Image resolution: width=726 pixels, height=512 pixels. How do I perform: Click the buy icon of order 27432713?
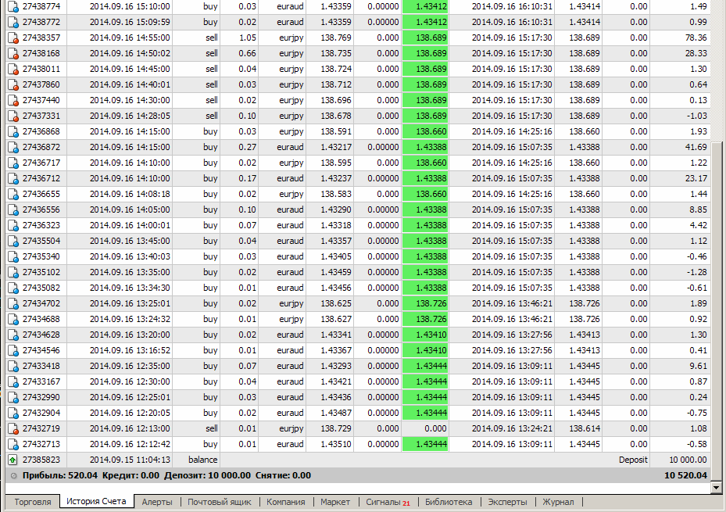[13, 445]
